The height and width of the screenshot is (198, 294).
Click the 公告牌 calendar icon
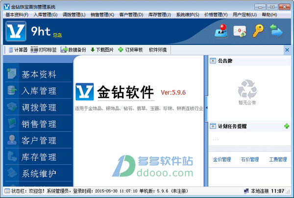pos(213,61)
